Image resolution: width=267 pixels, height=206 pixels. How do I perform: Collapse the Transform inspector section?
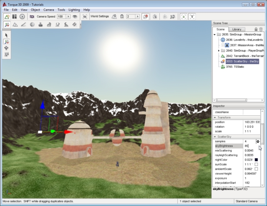[x=214, y=117]
